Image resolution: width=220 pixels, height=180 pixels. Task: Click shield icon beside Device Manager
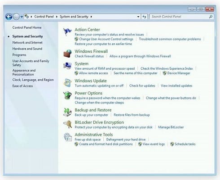pyautogui.click(x=164, y=73)
